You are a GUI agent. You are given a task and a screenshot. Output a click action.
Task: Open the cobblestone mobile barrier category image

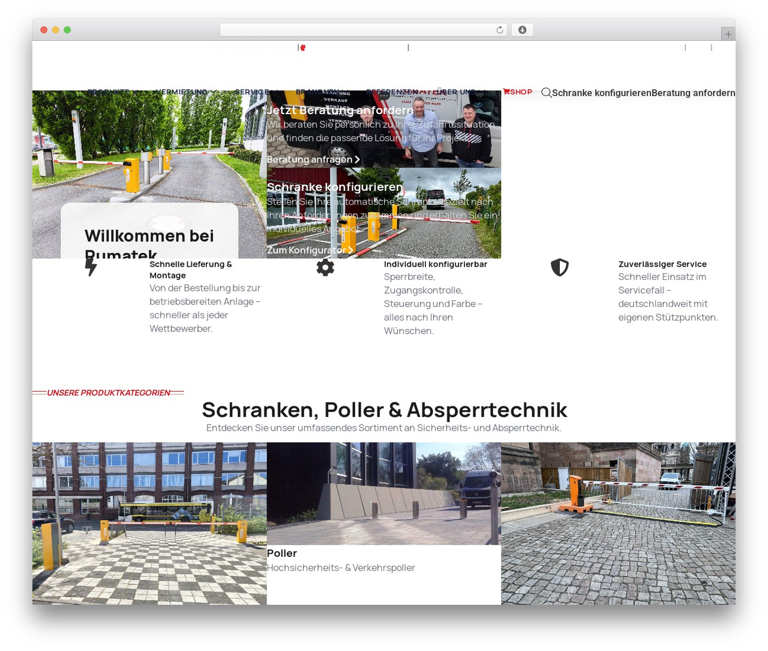618,523
